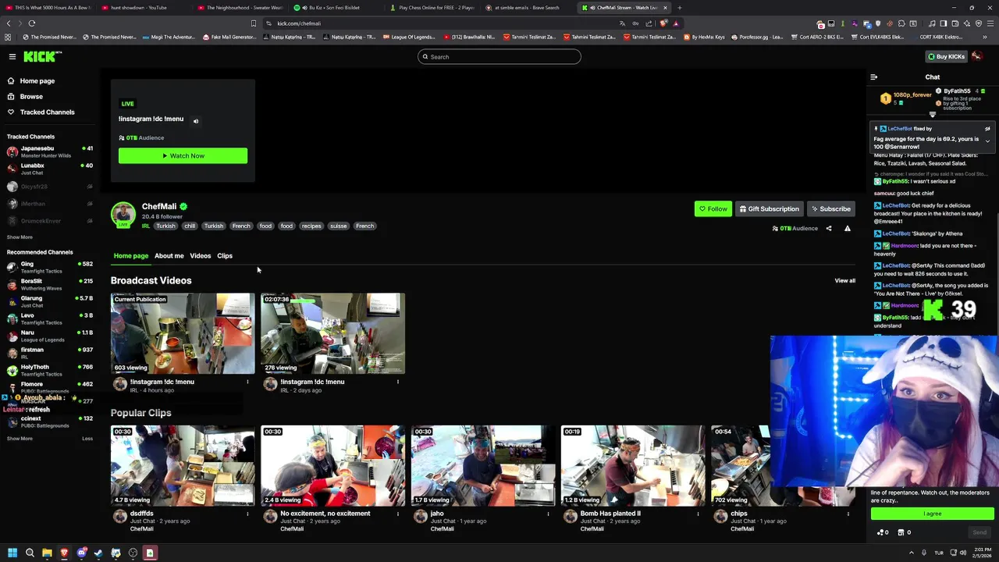Report channel using the warning triangle icon

[848, 229]
